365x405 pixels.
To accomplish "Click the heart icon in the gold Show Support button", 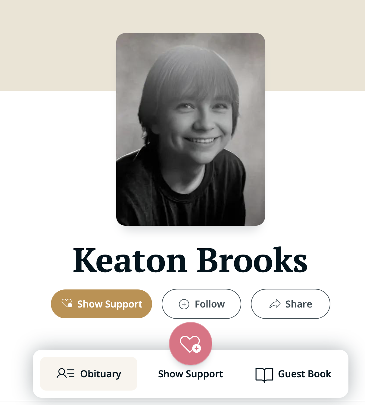I will [67, 303].
